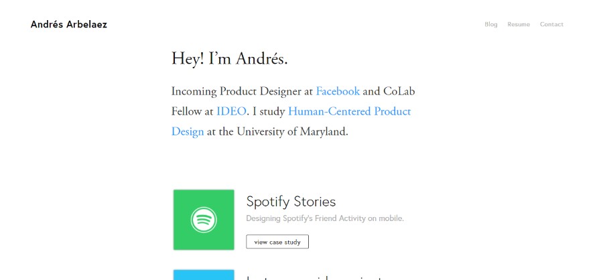The width and height of the screenshot is (603, 280).
Task: Select the green Spotify Stories thumbnail tile
Action: pos(204,220)
